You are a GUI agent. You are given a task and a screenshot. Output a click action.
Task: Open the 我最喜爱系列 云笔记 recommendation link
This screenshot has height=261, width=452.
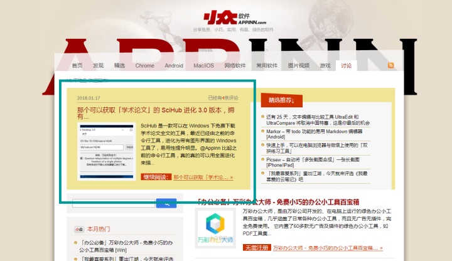pyautogui.click(x=317, y=176)
